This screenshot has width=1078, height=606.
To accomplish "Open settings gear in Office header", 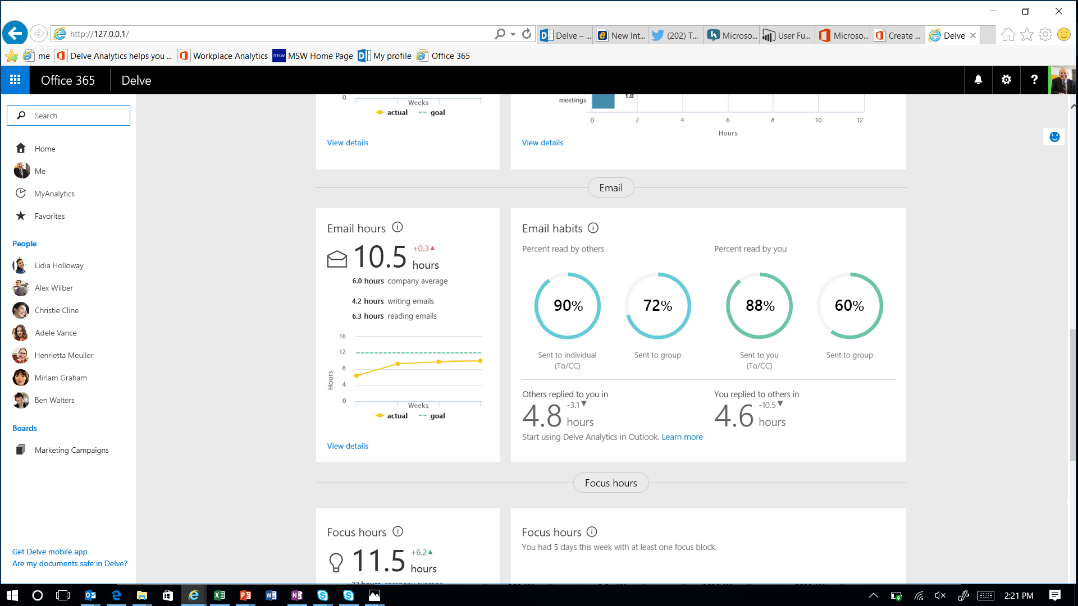I will point(1006,80).
